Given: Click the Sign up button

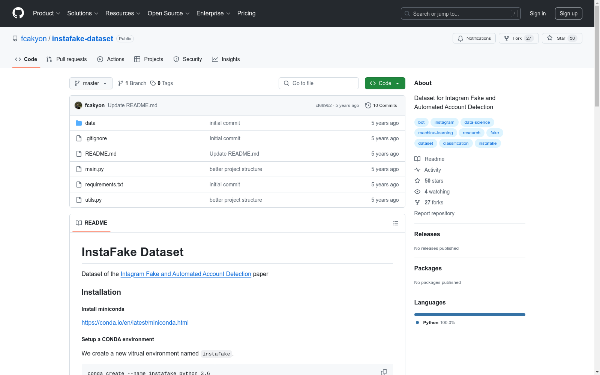Looking at the screenshot, I should (x=568, y=13).
